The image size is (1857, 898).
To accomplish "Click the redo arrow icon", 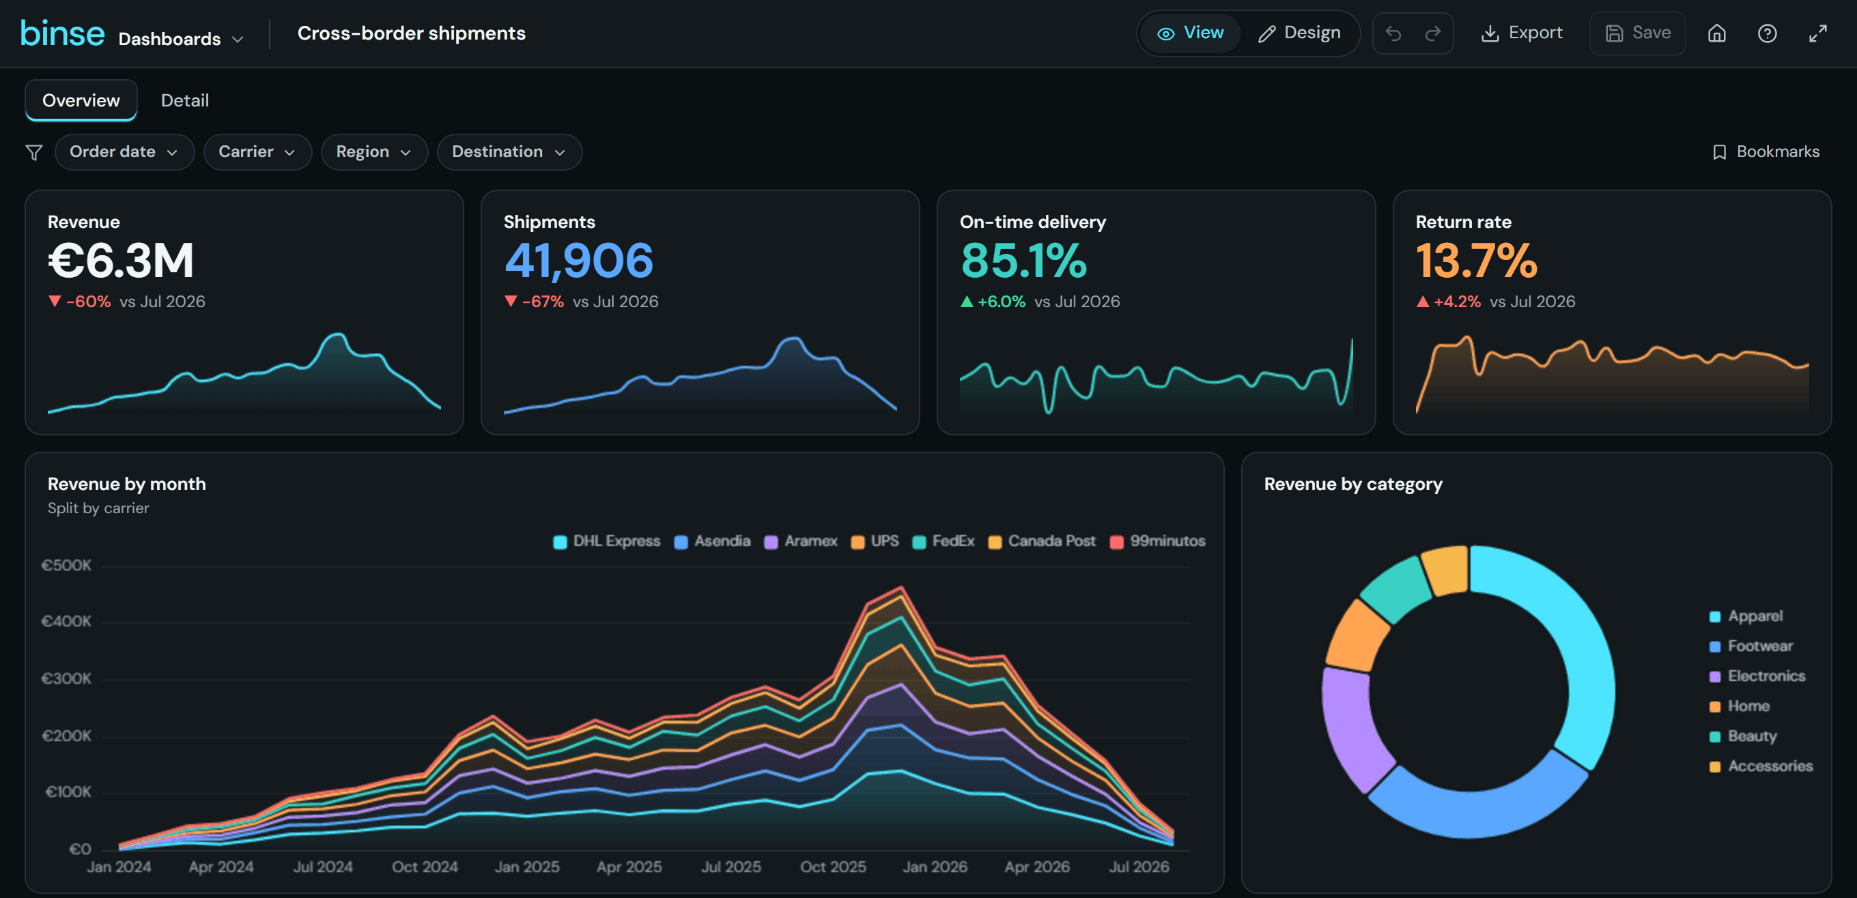I will (x=1432, y=33).
